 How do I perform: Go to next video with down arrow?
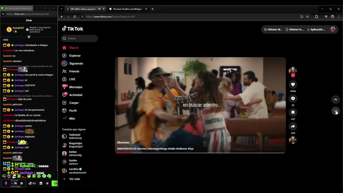pos(335,111)
